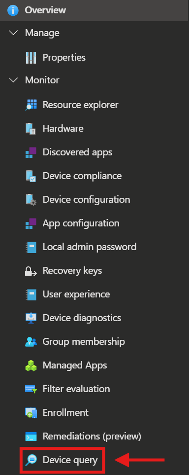
Task: Open the Discovered apps icon
Action: [31, 152]
